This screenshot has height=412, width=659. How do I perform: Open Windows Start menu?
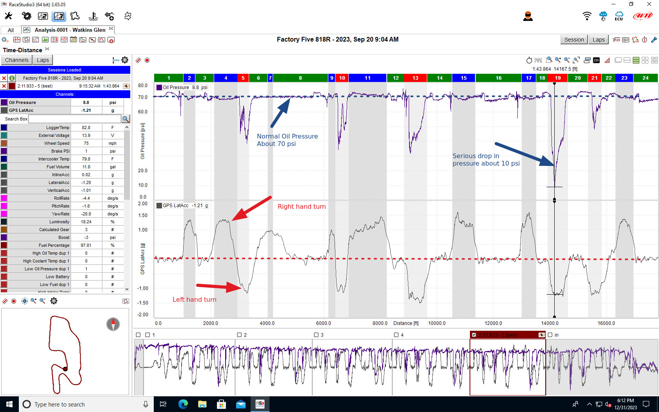(x=9, y=404)
